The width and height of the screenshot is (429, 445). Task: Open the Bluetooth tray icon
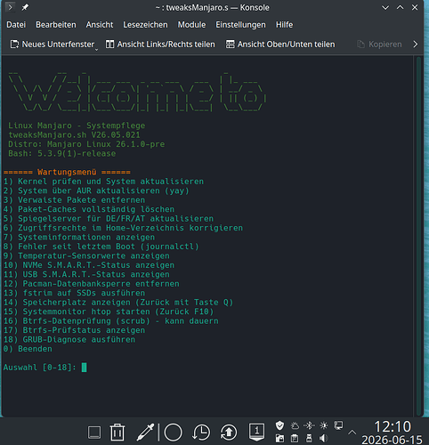[x=309, y=425]
